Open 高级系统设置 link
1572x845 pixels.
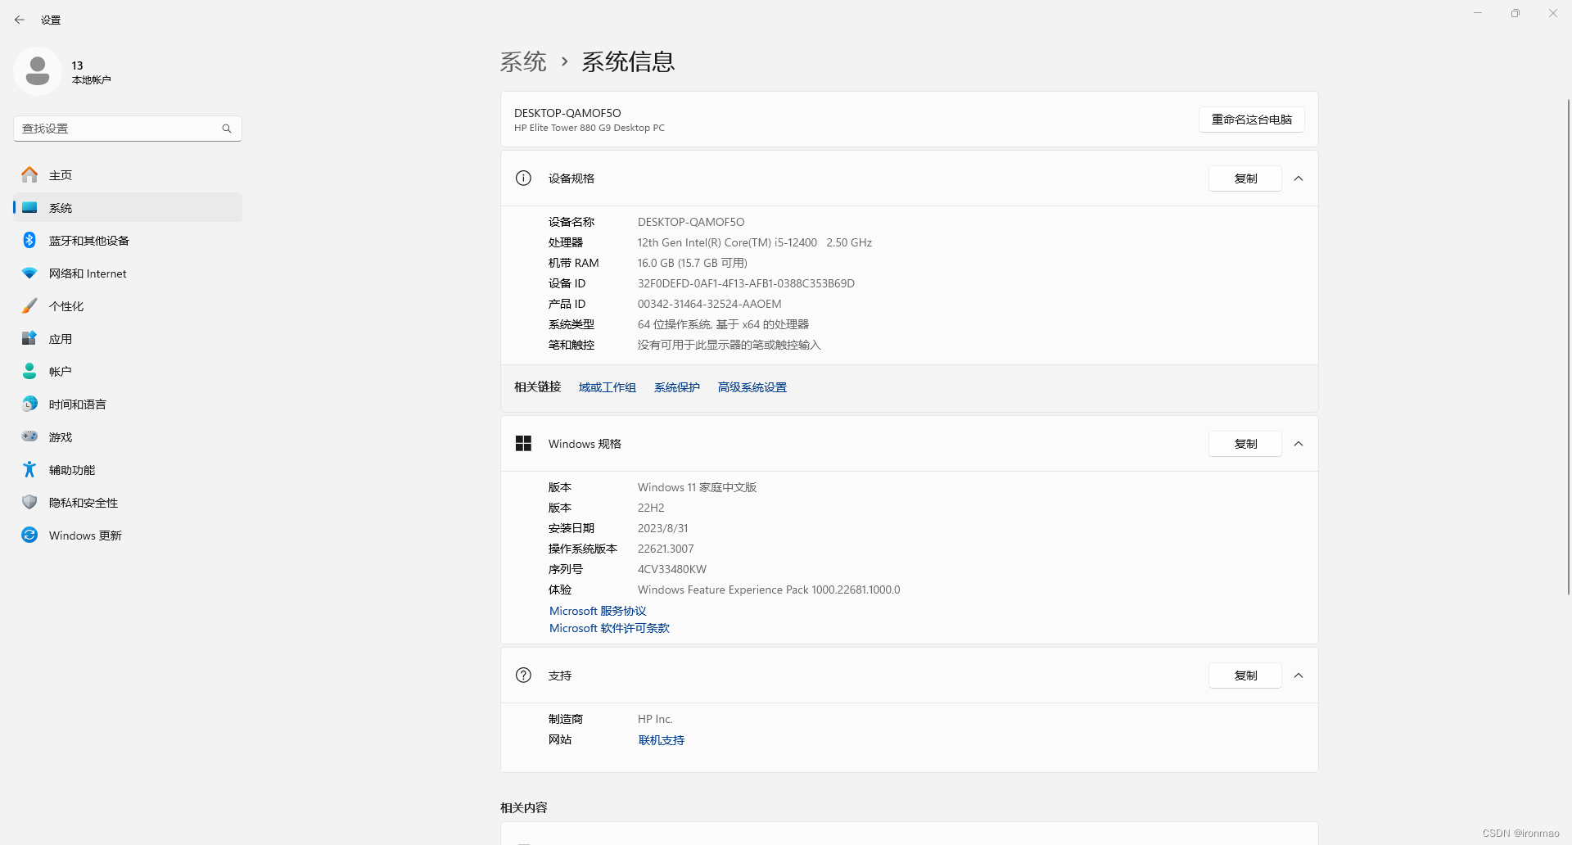pyautogui.click(x=752, y=387)
